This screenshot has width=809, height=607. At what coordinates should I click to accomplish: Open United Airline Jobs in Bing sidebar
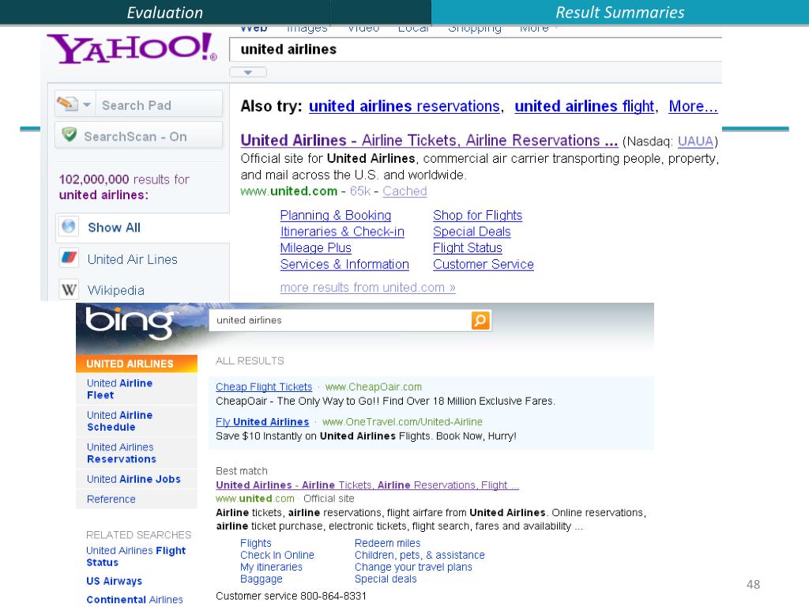133,479
